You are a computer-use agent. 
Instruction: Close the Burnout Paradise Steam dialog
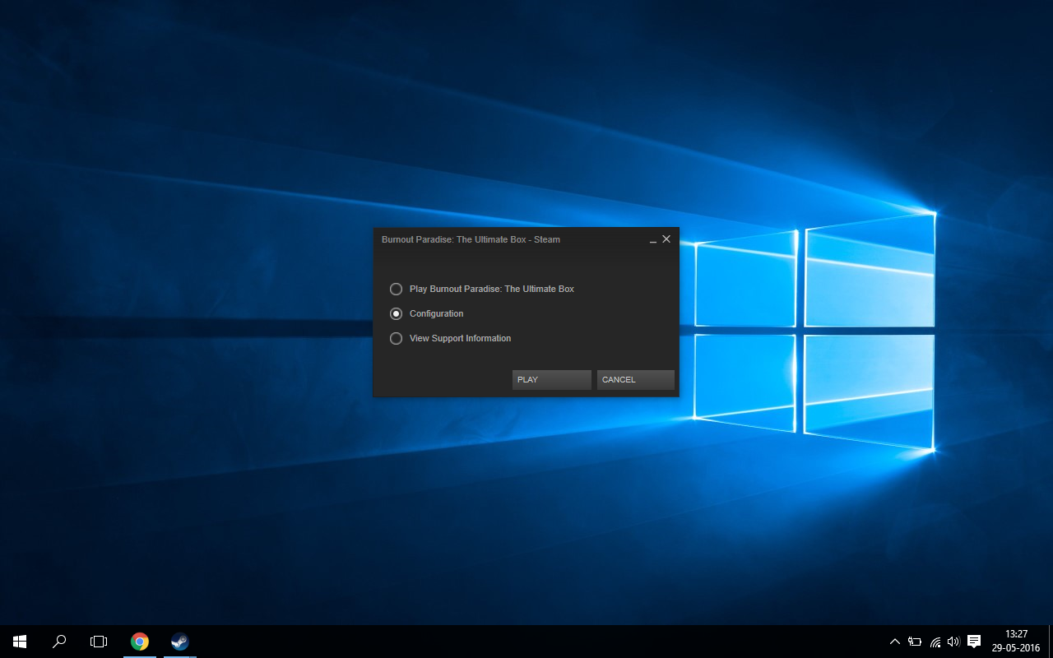666,239
